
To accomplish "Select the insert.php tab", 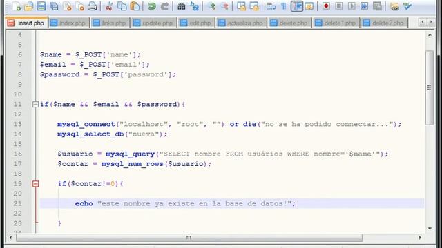I will click(26, 23).
